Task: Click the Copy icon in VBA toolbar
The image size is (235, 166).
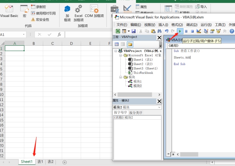Action: (x=147, y=31)
